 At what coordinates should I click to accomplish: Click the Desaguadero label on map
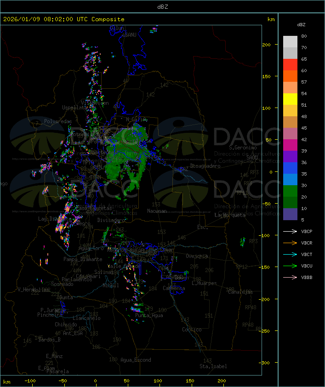pyautogui.click(x=205, y=166)
